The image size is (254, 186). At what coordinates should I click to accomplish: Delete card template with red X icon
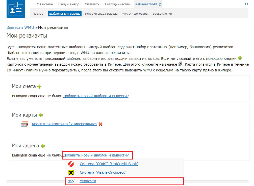tap(100, 124)
